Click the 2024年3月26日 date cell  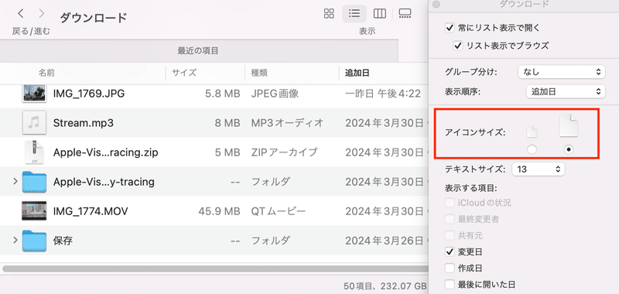(x=384, y=241)
